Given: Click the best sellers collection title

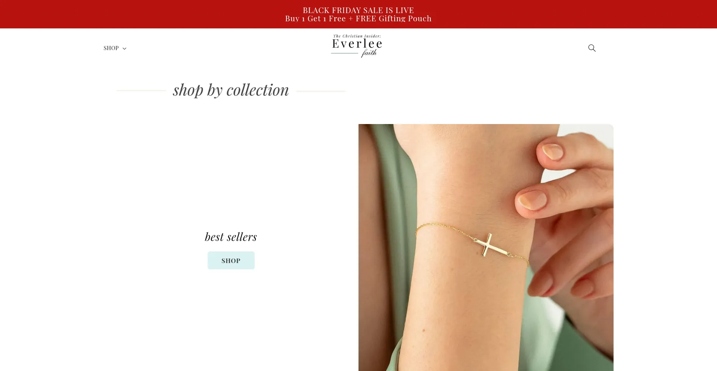Looking at the screenshot, I should (x=231, y=237).
